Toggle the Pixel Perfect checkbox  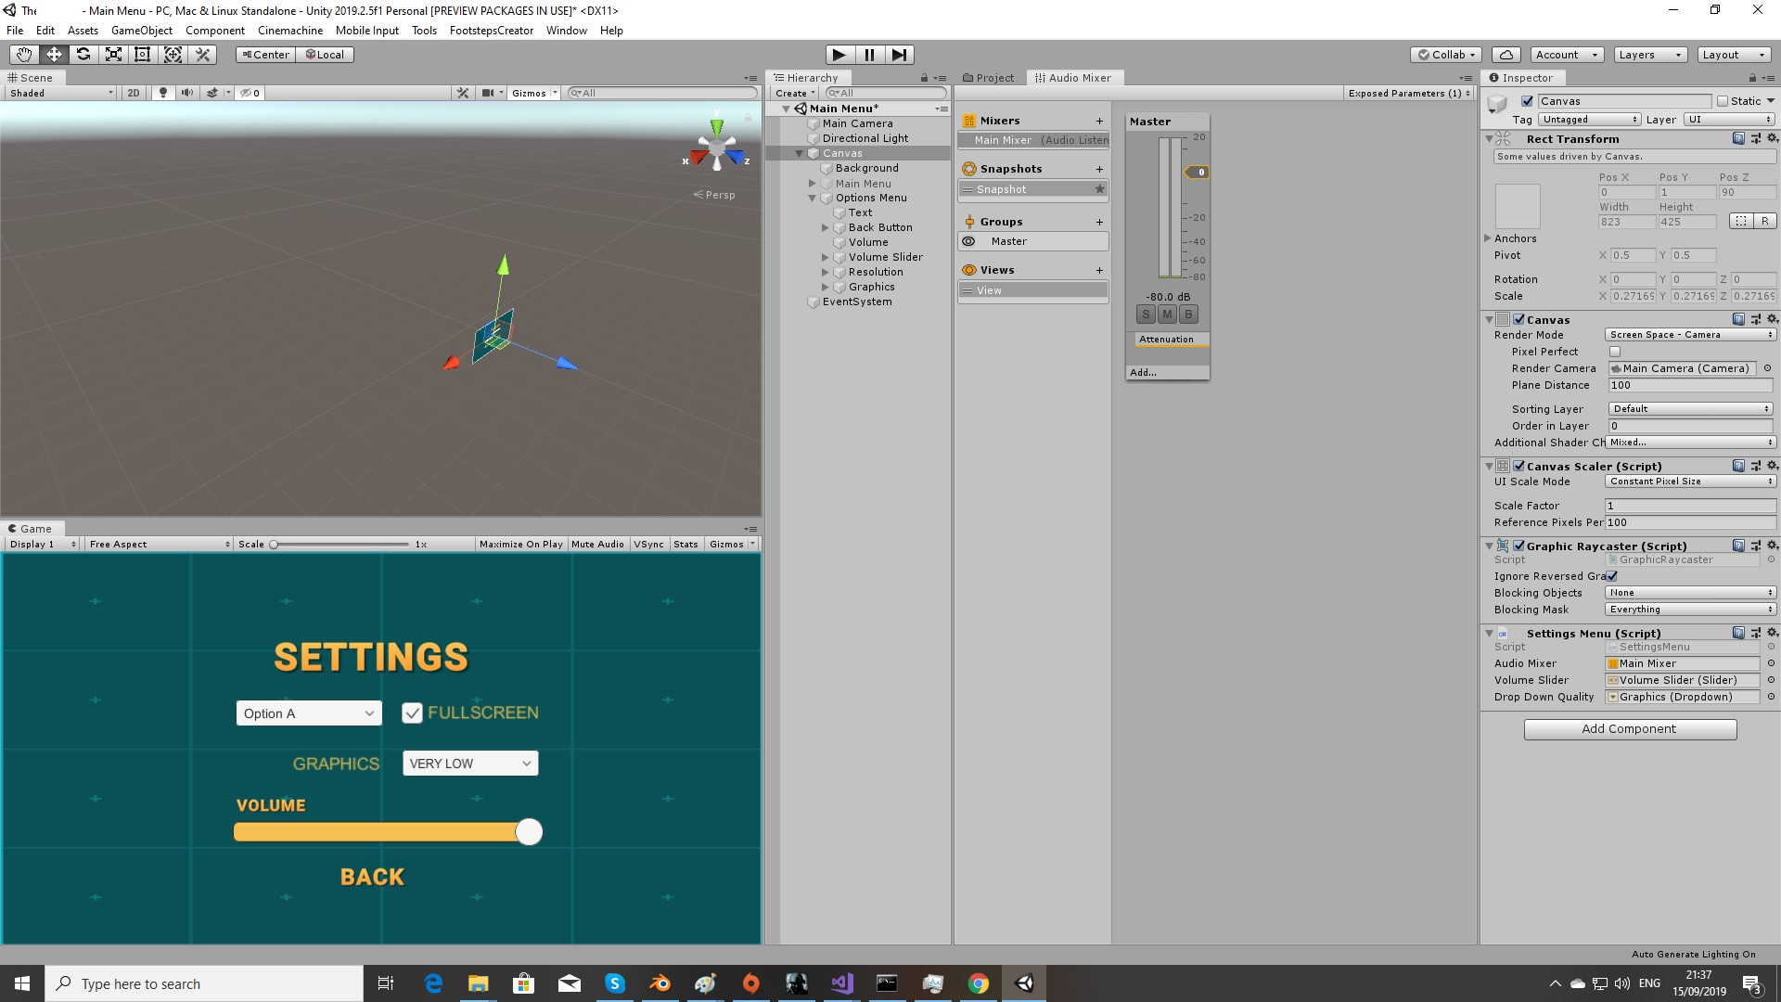coord(1615,352)
